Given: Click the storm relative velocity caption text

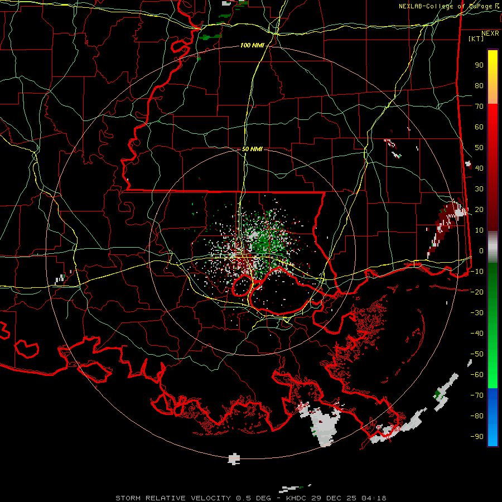Looking at the screenshot, I should [251, 498].
